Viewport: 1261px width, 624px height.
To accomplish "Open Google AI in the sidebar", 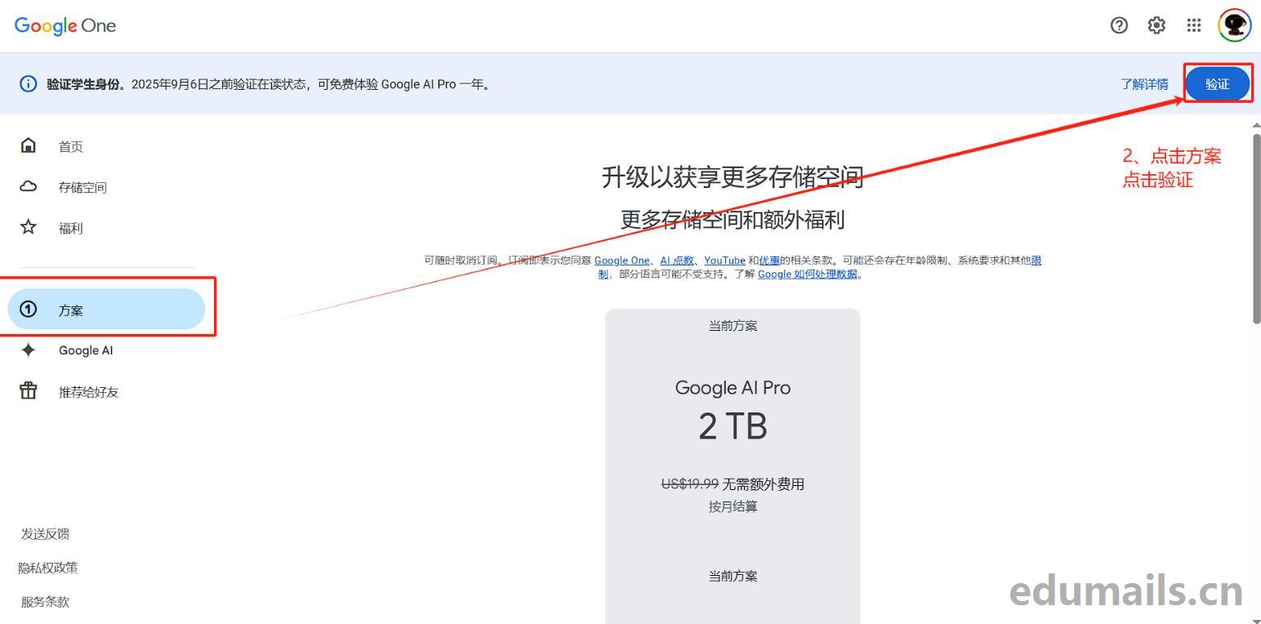I will click(86, 350).
